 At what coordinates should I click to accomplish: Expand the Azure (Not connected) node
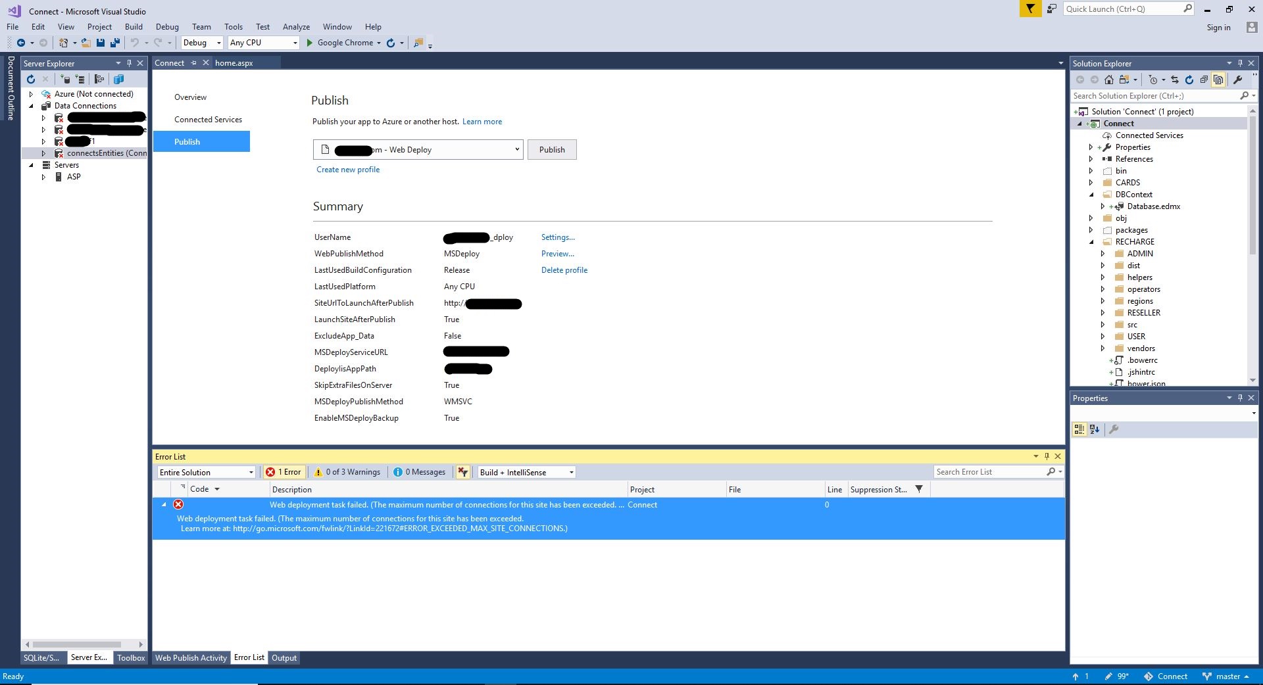point(31,94)
